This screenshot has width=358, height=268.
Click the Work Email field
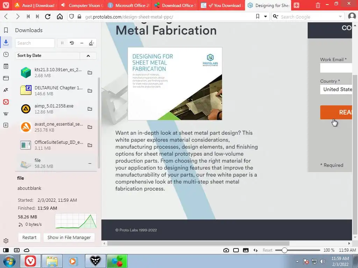pos(336,68)
